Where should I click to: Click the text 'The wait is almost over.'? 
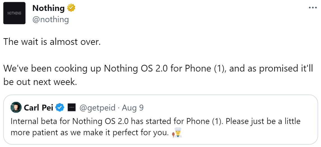tap(52, 42)
